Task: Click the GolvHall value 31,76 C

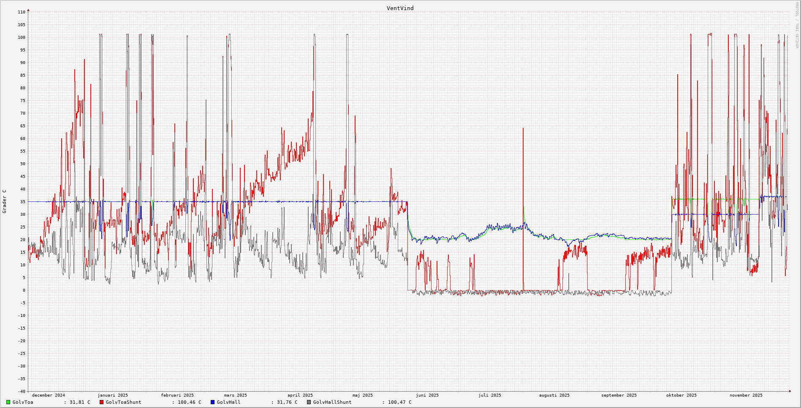Action: click(287, 402)
